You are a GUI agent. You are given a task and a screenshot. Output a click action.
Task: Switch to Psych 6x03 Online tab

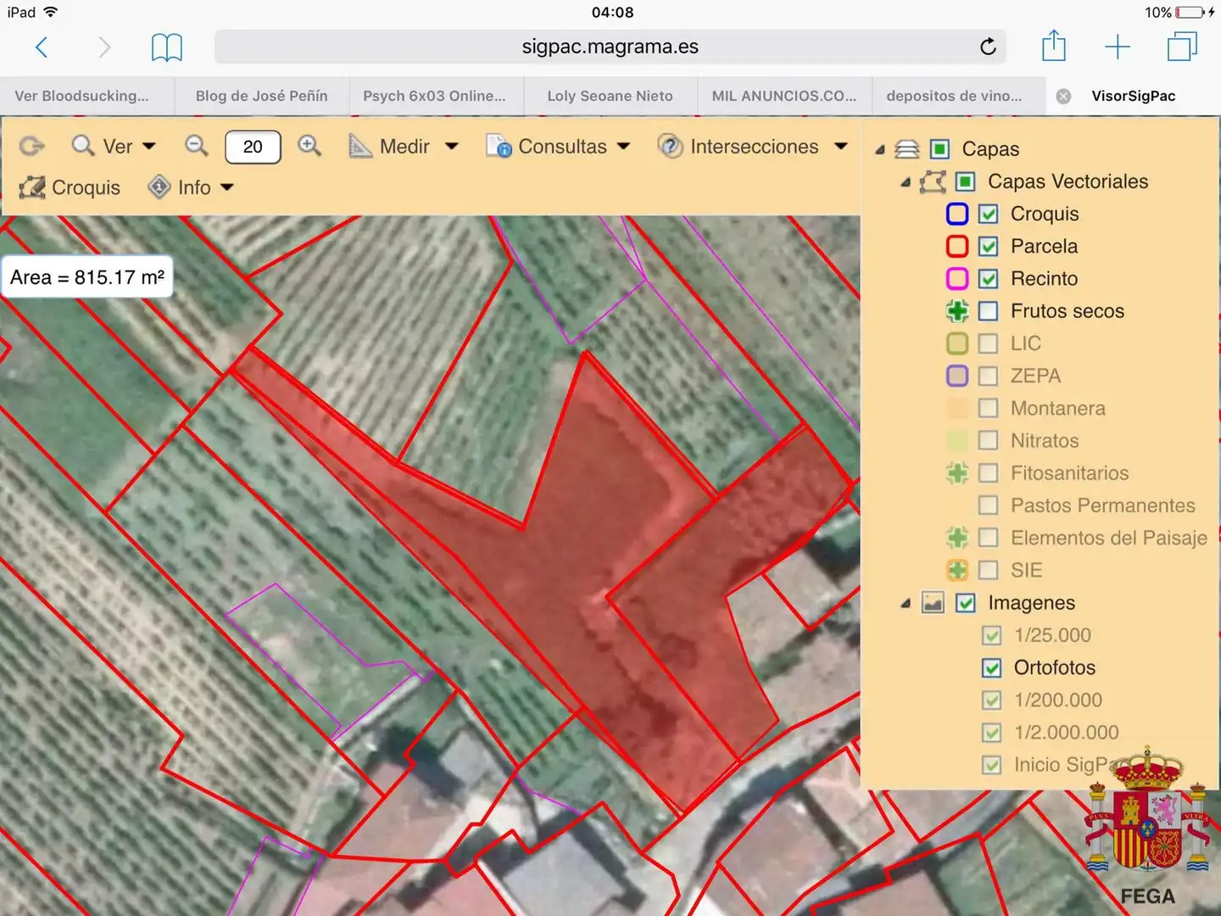click(435, 96)
